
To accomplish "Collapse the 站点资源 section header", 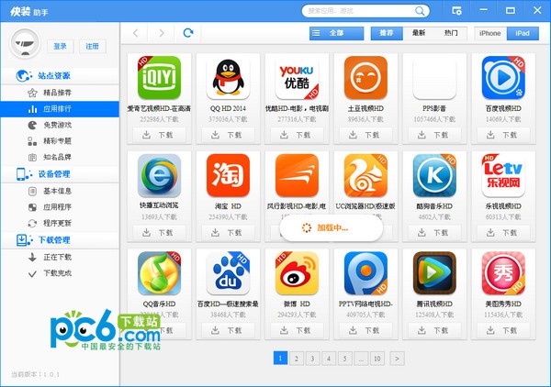I will [60, 75].
